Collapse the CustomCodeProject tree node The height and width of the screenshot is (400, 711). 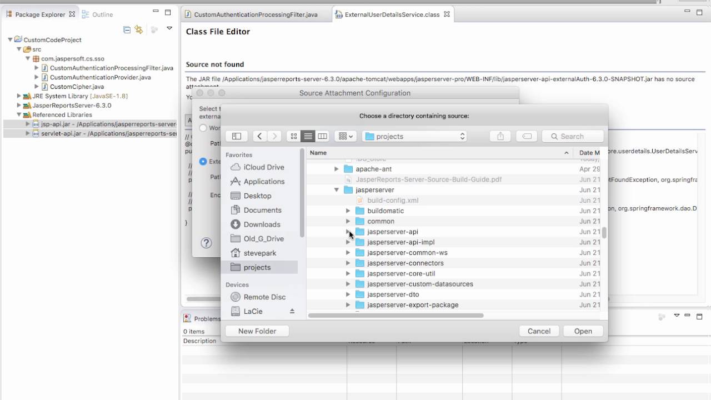coord(10,40)
